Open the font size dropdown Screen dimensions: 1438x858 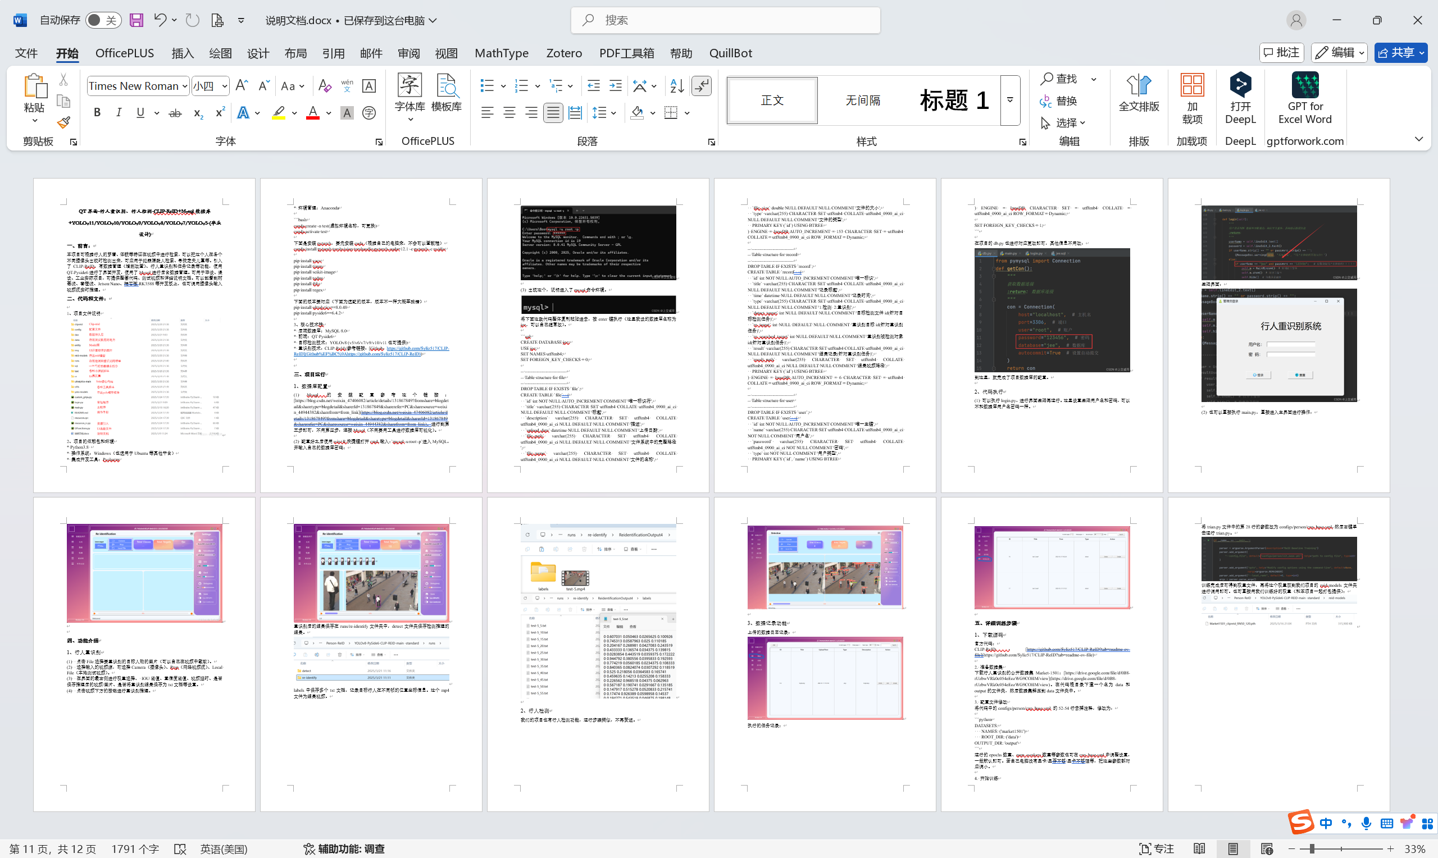[224, 86]
